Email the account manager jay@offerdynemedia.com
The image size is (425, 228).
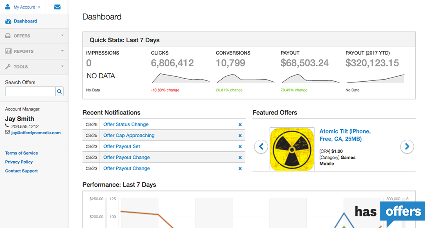pyautogui.click(x=36, y=133)
